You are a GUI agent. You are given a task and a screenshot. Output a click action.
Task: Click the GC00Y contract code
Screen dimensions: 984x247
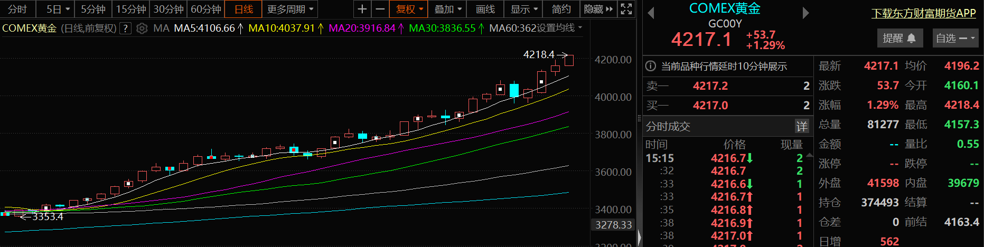click(x=725, y=24)
